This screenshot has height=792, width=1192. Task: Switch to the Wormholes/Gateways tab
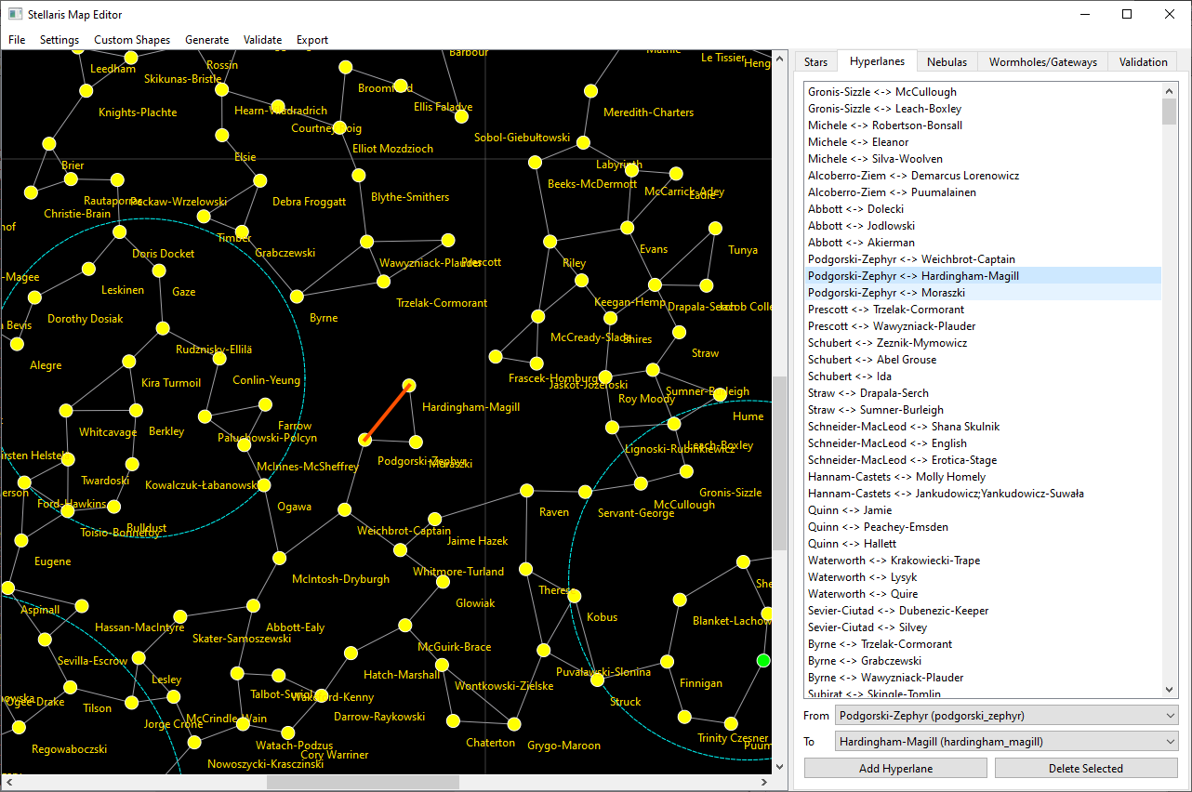1042,62
